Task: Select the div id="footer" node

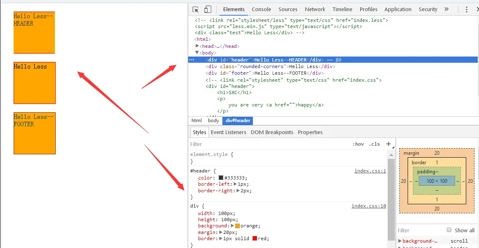Action: 264,73
